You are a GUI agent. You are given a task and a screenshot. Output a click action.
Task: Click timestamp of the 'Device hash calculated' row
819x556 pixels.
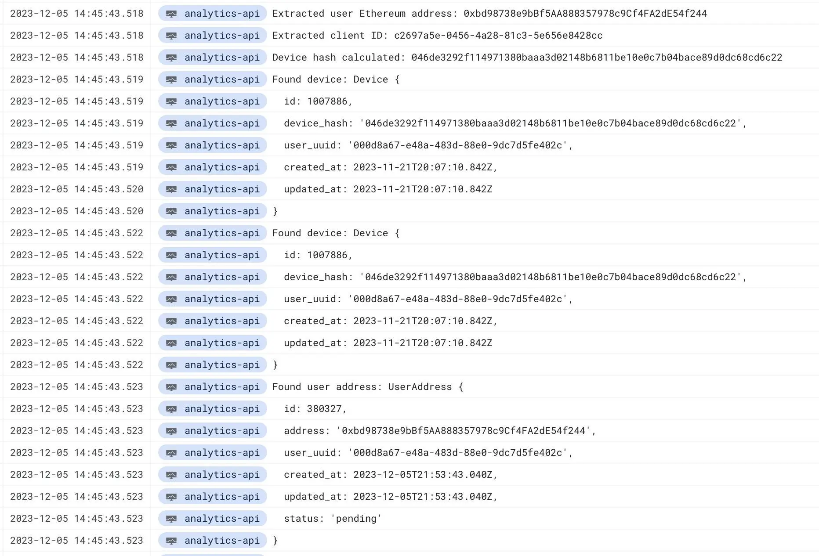point(77,58)
